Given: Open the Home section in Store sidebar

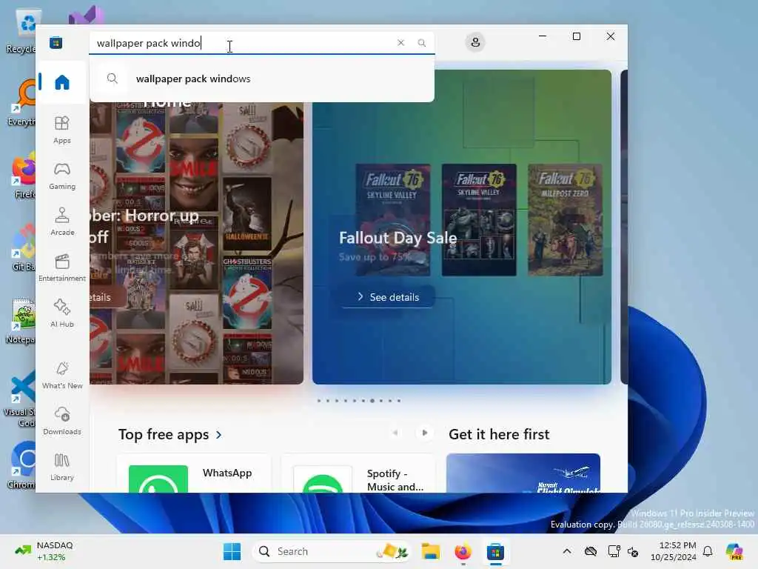Looking at the screenshot, I should (62, 81).
